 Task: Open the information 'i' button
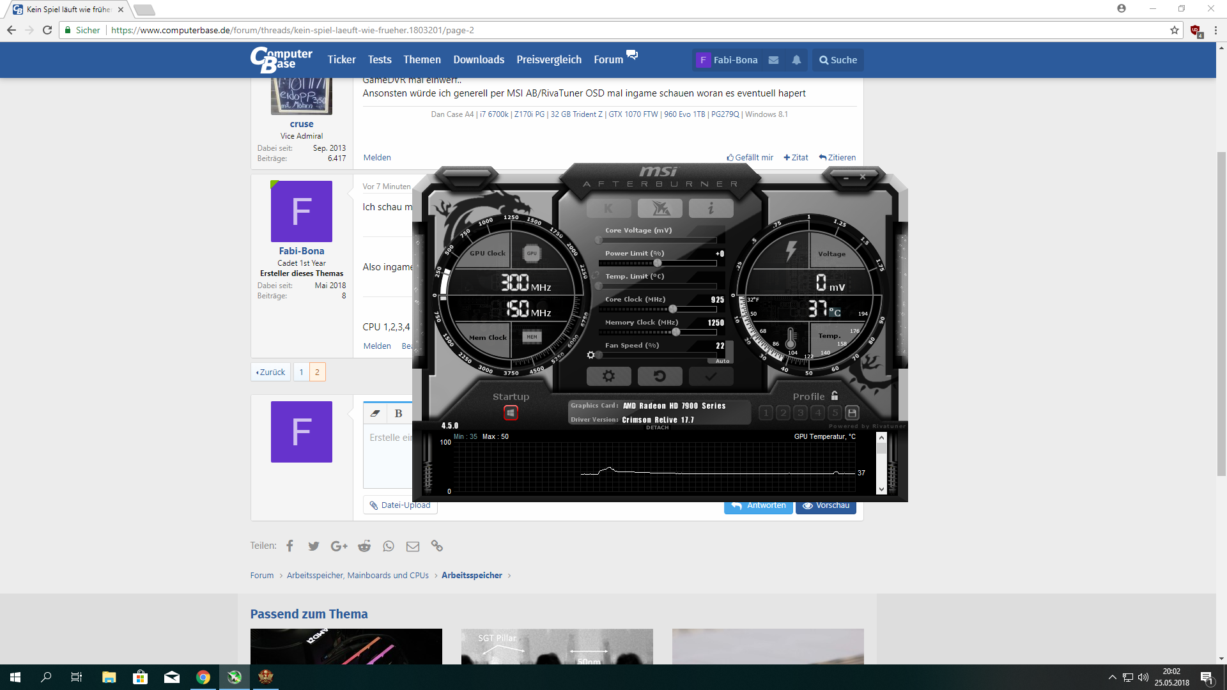[x=711, y=208]
